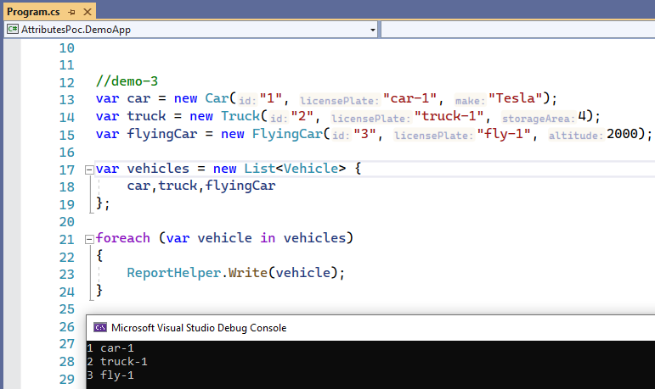
Task: Click the Debug Console window icon
Action: 99,328
